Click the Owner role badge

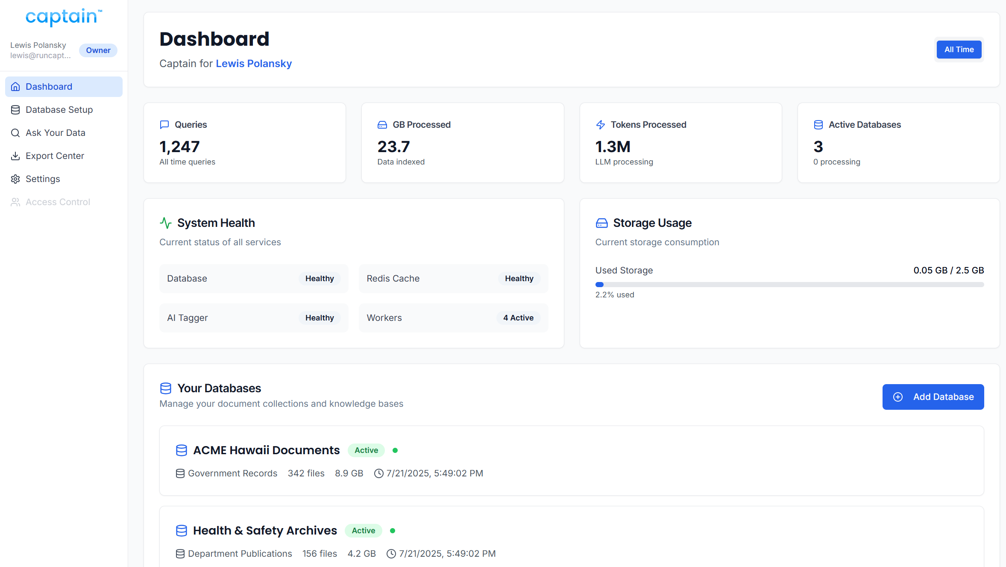pyautogui.click(x=98, y=50)
